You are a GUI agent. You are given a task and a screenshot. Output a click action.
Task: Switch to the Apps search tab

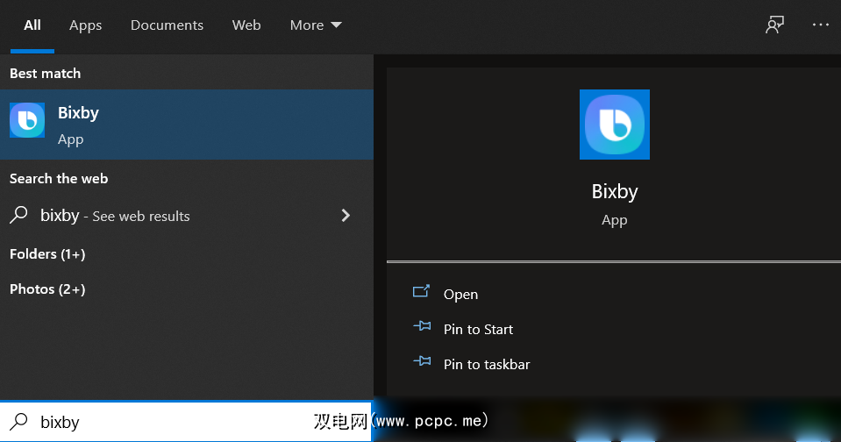85,25
